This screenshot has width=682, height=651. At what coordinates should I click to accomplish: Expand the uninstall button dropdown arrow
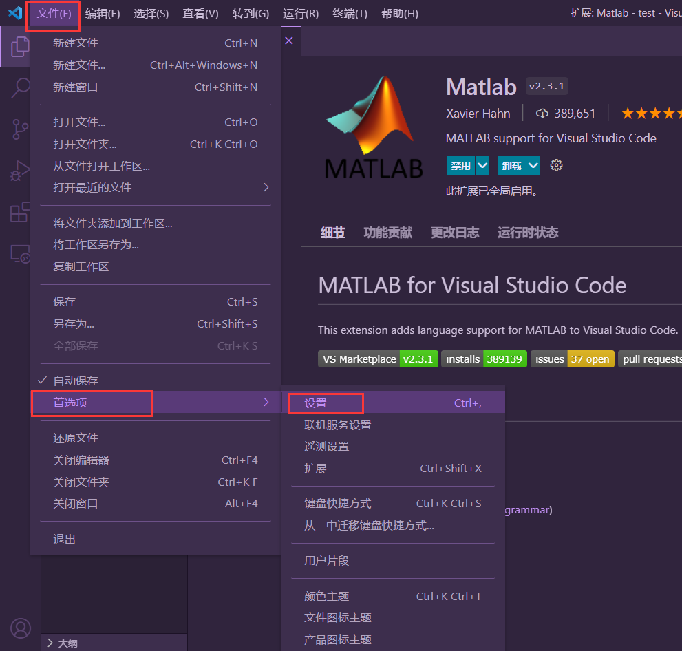click(x=533, y=165)
